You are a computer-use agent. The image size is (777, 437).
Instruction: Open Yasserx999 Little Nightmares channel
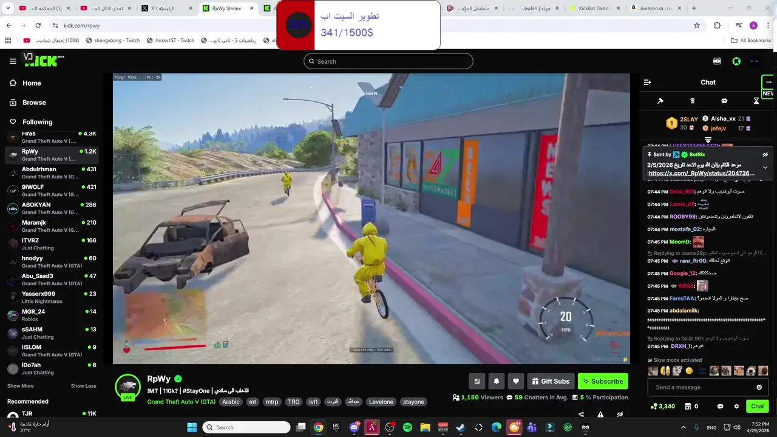coord(52,297)
